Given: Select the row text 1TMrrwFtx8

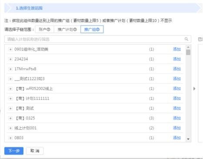Looking at the screenshot, I should (25, 69).
